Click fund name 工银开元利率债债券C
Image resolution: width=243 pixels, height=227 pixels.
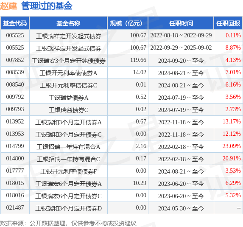click(68, 85)
